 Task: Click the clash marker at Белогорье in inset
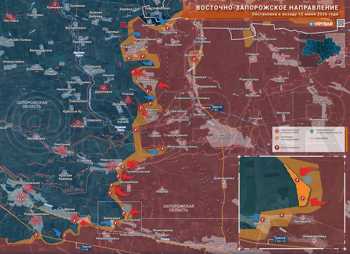click(x=262, y=220)
